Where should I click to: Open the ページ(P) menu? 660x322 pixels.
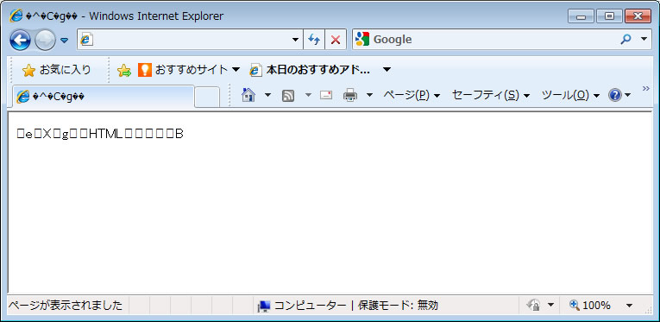click(412, 96)
